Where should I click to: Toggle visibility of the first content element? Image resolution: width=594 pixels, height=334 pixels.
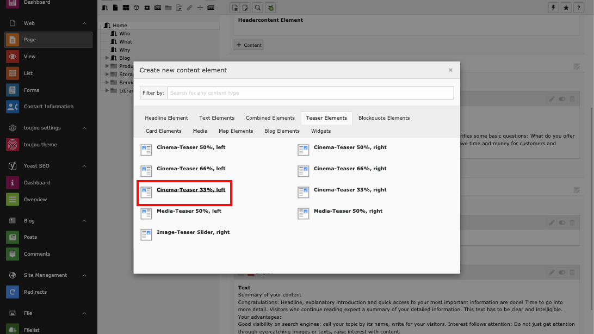click(562, 99)
